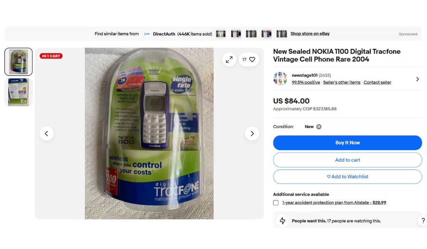Viewport: 427px width, 249px height.
Task: Click the lightning bolt people-want-this icon
Action: pyautogui.click(x=282, y=221)
